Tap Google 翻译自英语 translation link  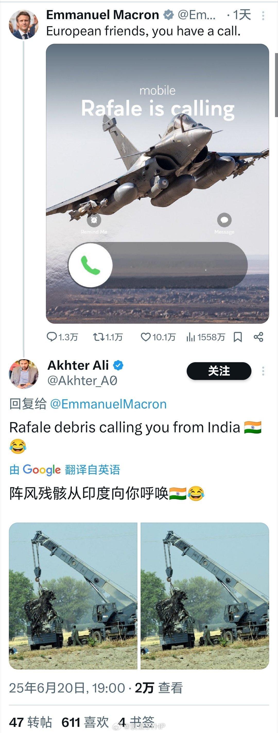point(65,469)
